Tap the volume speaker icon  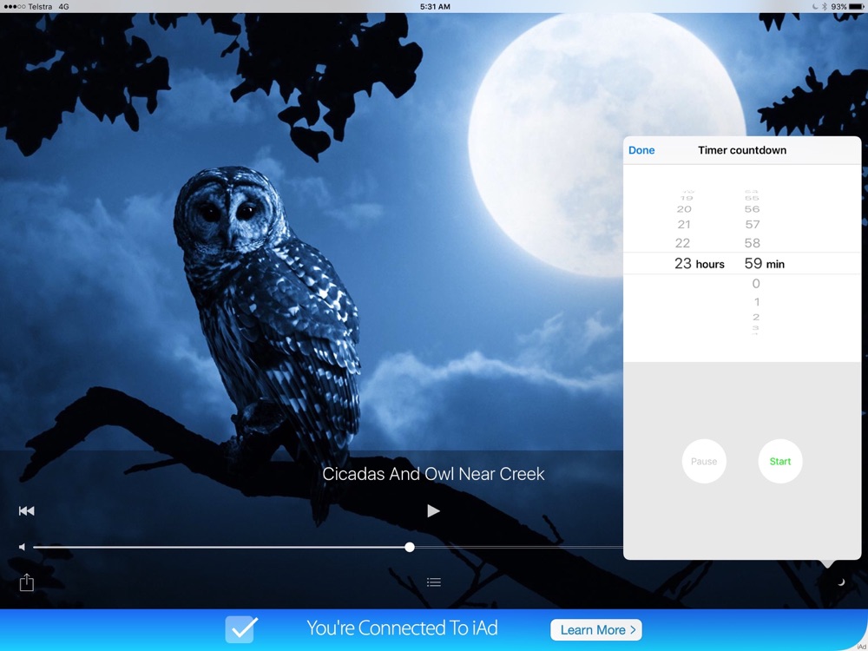[23, 548]
